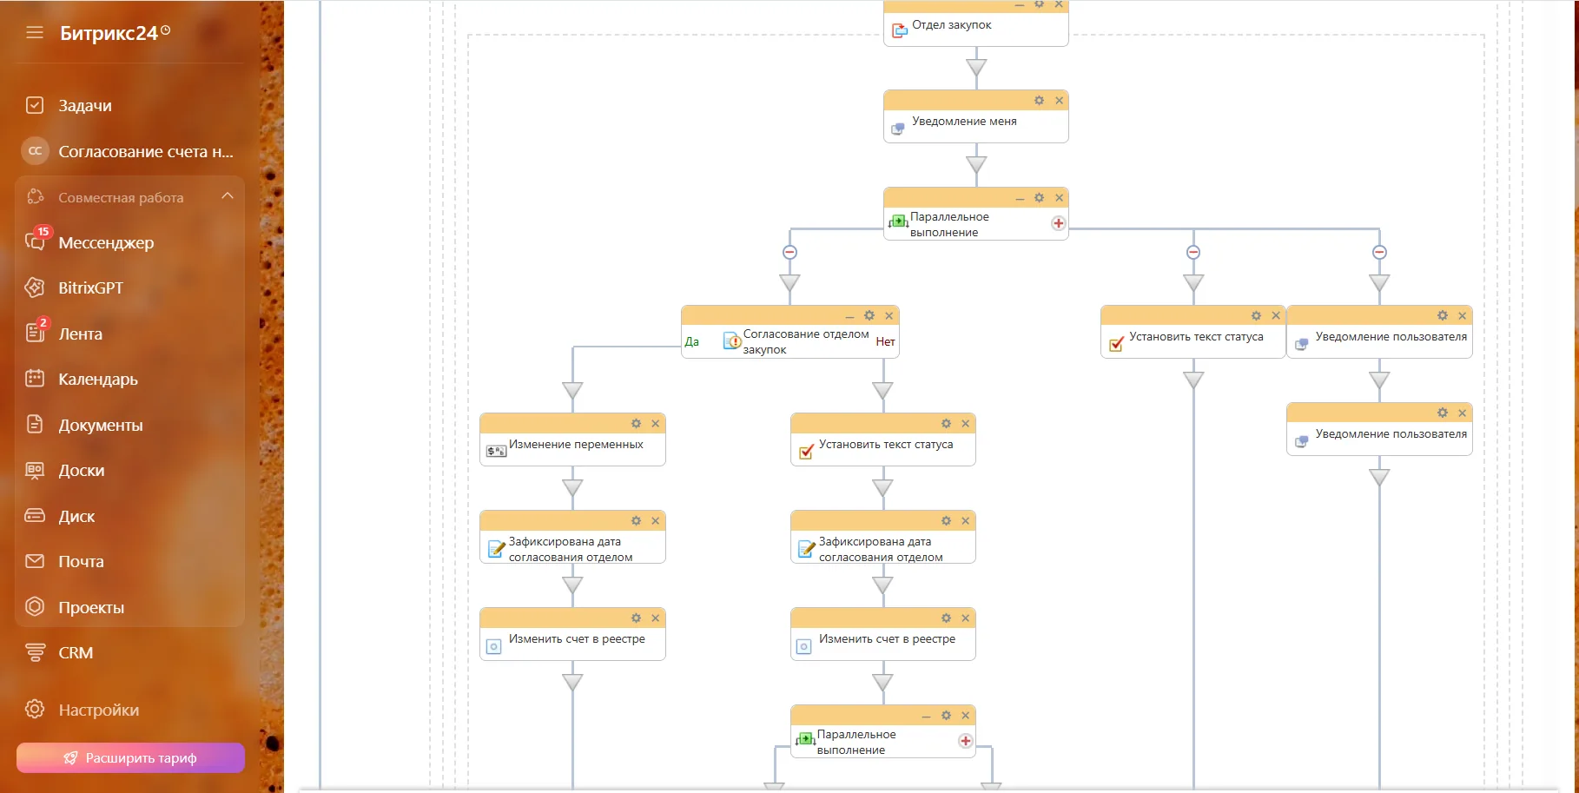
Task: Click the Битрикс24 logo text
Action: 109,33
